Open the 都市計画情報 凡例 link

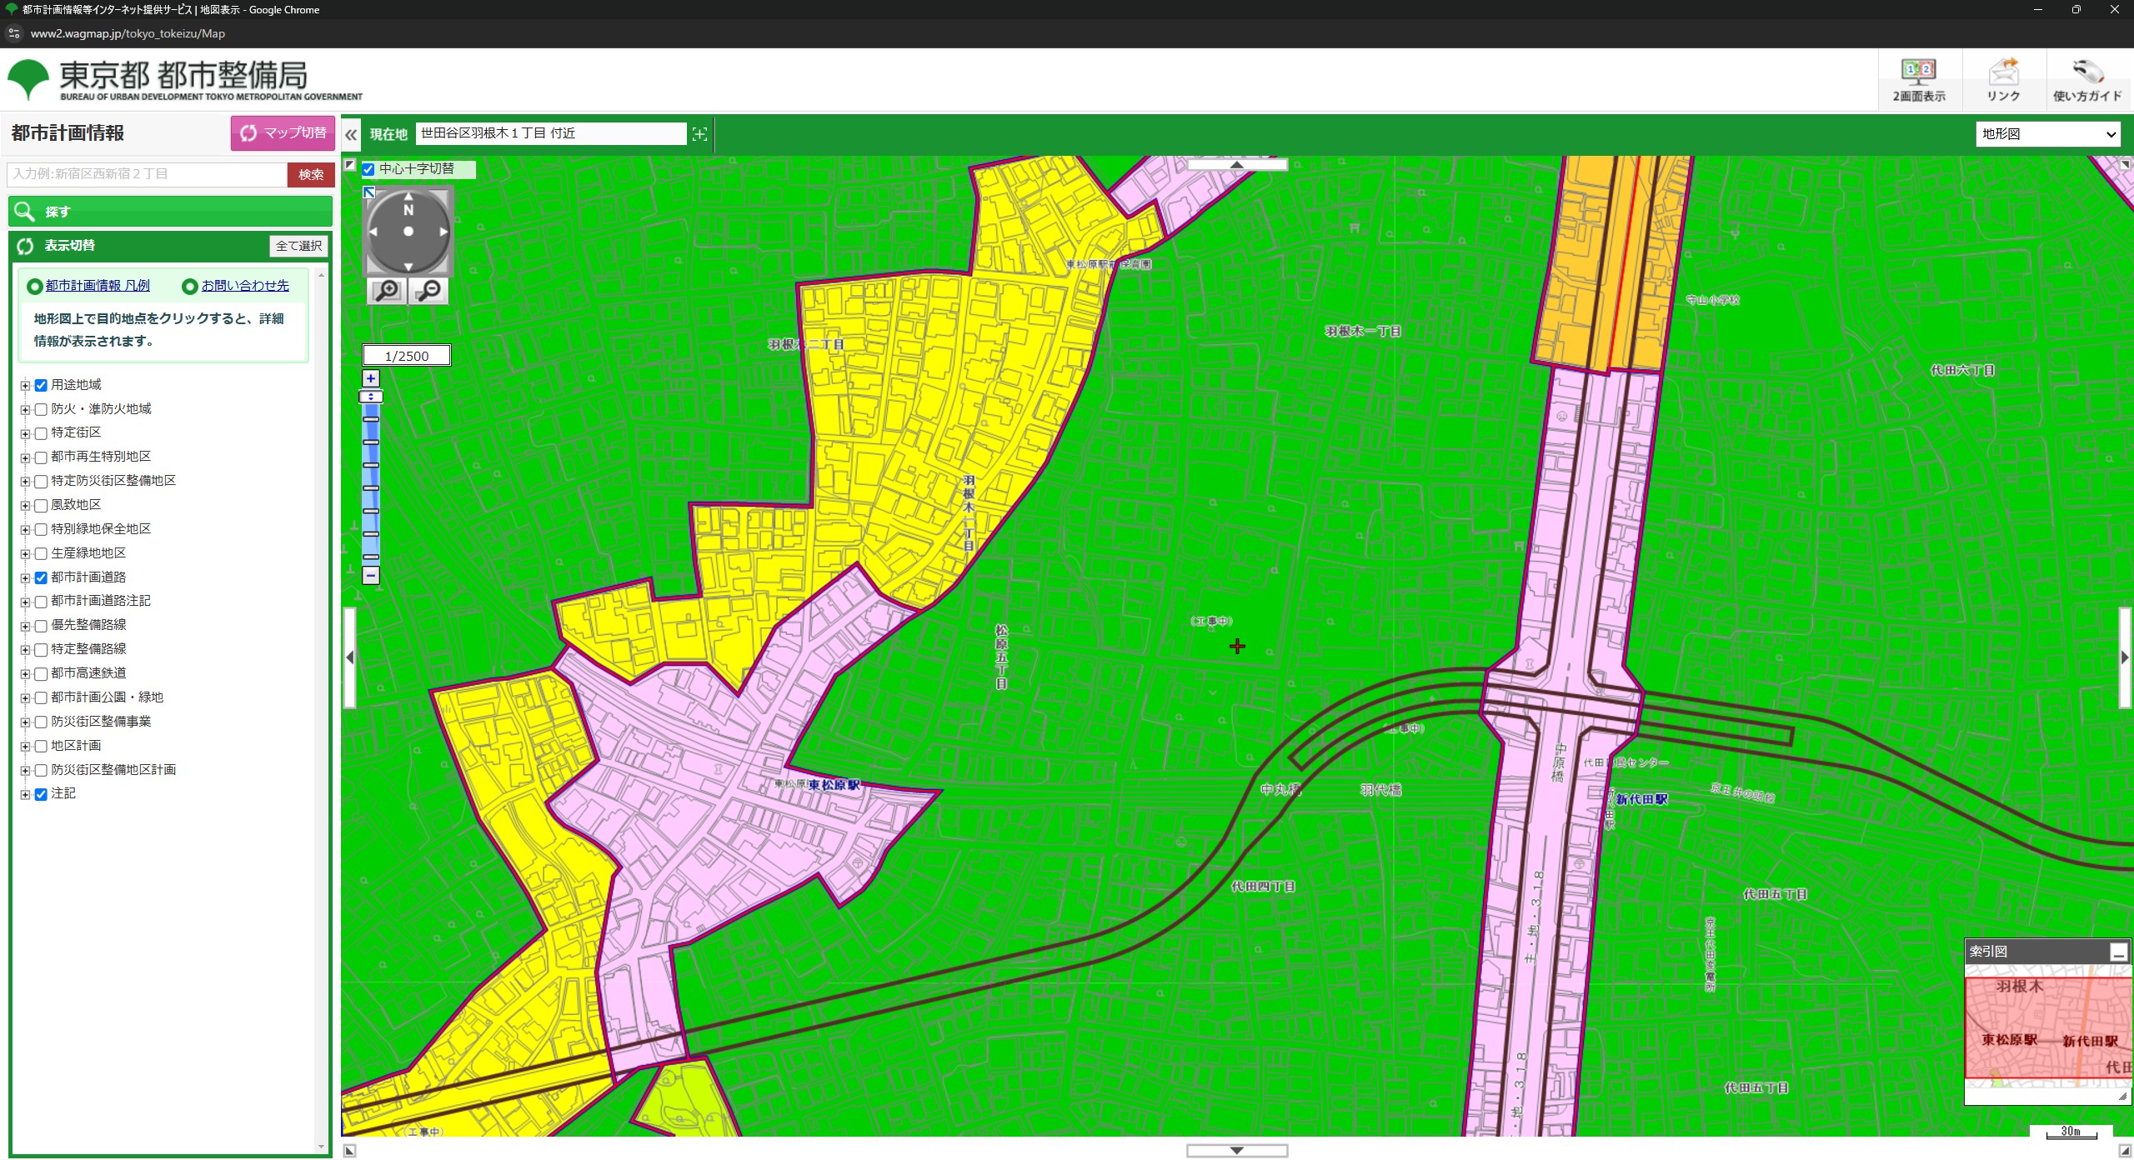point(98,286)
